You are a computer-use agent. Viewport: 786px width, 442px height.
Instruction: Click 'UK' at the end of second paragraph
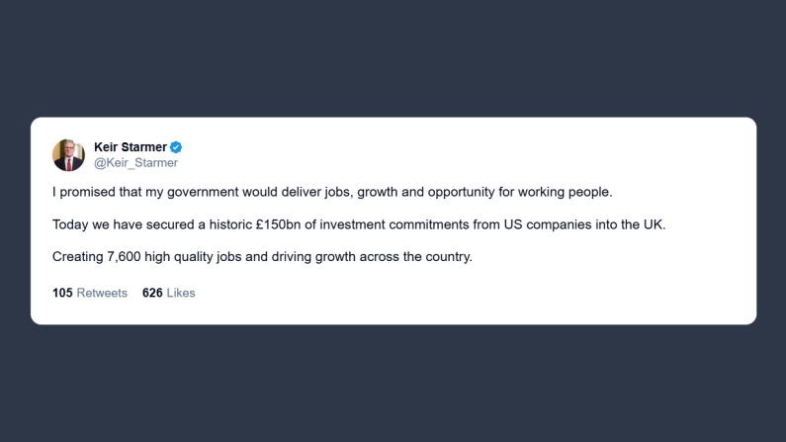[x=654, y=224]
